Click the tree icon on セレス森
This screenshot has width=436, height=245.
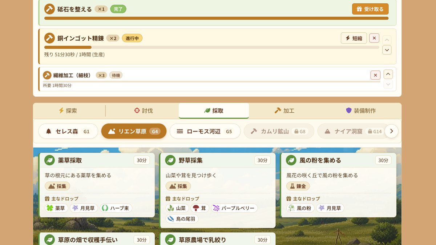coord(49,132)
